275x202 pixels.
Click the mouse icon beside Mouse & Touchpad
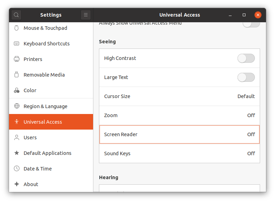[x=16, y=28]
